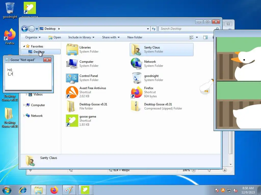Viewport: 261px width, 195px height.
Task: Launch Internet Explorer from taskbar
Action: coord(23,190)
